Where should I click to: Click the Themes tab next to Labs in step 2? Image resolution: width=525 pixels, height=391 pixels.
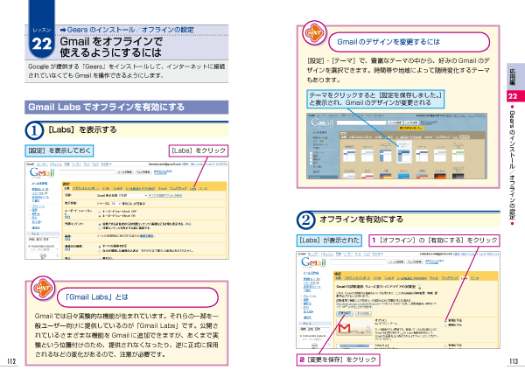475,278
